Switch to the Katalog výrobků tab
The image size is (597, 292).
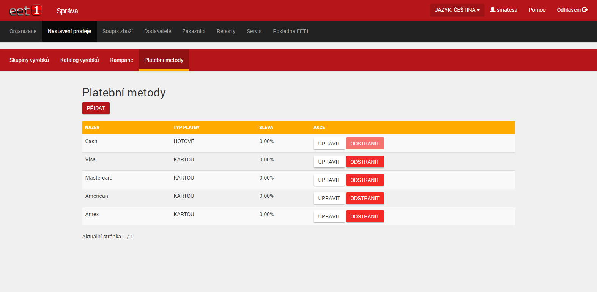(x=80, y=60)
